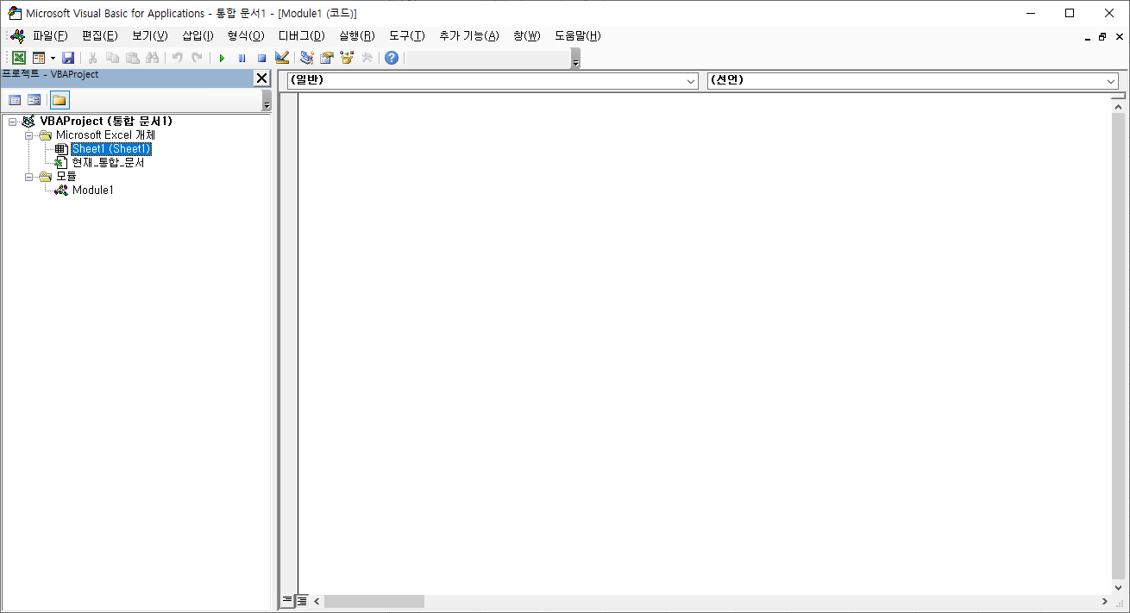
Task: Click the Reset stop icon
Action: click(x=261, y=58)
